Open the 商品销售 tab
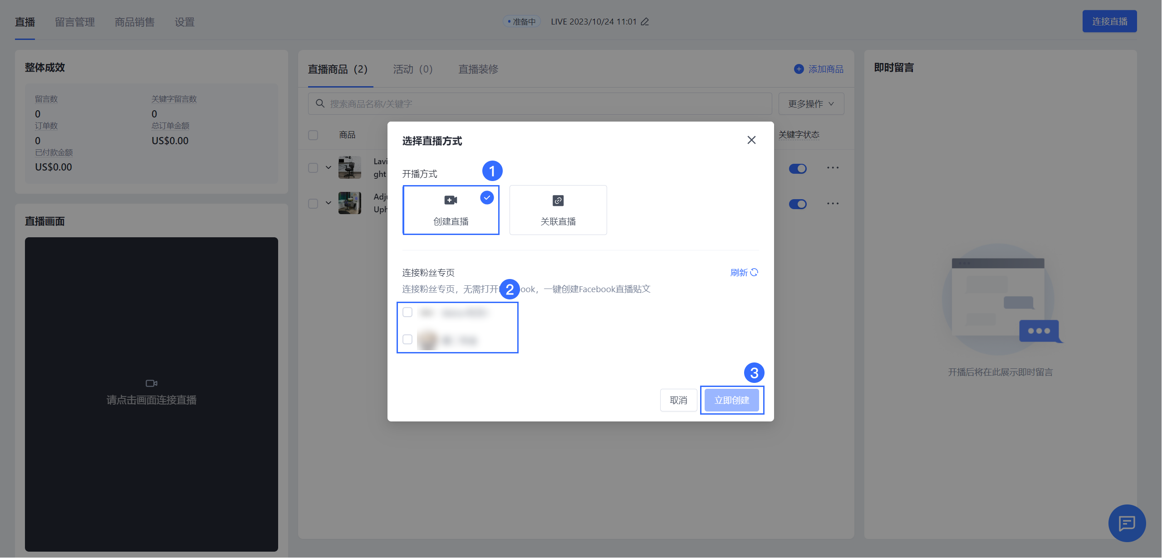Image resolution: width=1162 pixels, height=558 pixels. coord(135,22)
